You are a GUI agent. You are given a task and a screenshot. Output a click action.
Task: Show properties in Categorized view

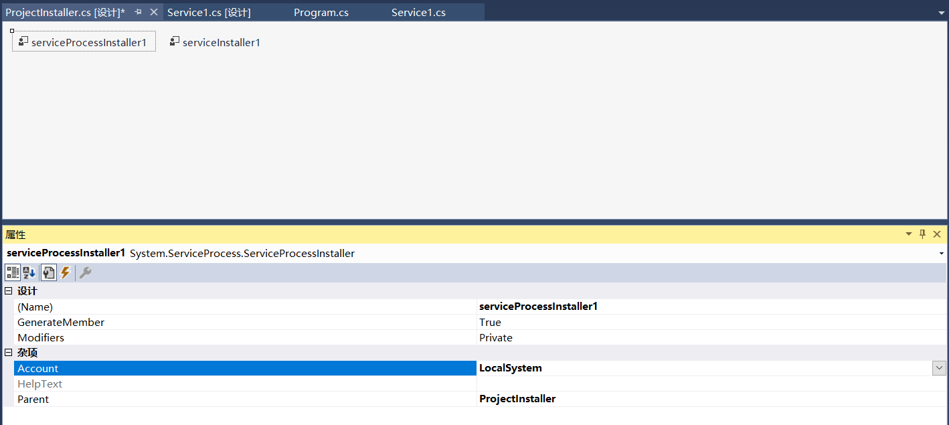click(13, 272)
